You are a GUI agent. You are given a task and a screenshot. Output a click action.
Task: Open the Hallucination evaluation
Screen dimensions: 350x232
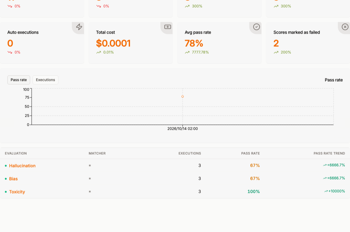[x=22, y=166]
